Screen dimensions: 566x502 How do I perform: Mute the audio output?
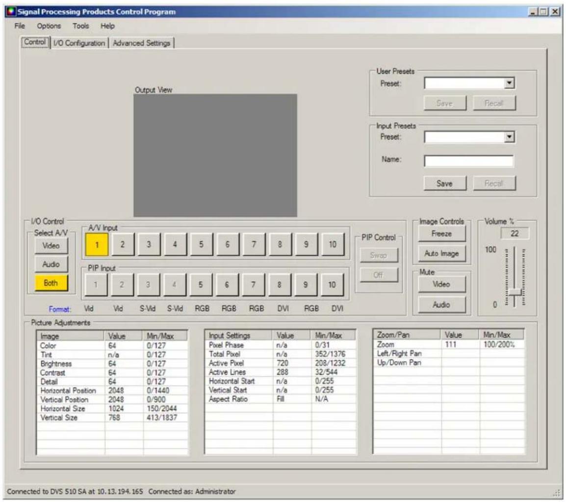pos(442,305)
